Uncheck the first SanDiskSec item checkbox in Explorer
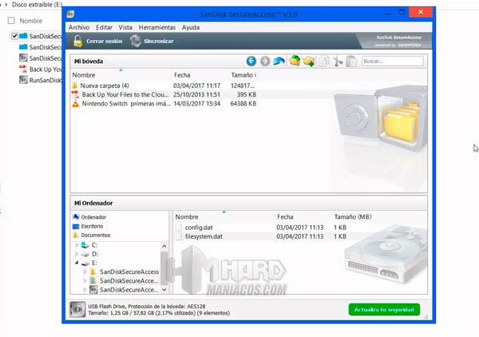479x337 pixels. pos(14,36)
